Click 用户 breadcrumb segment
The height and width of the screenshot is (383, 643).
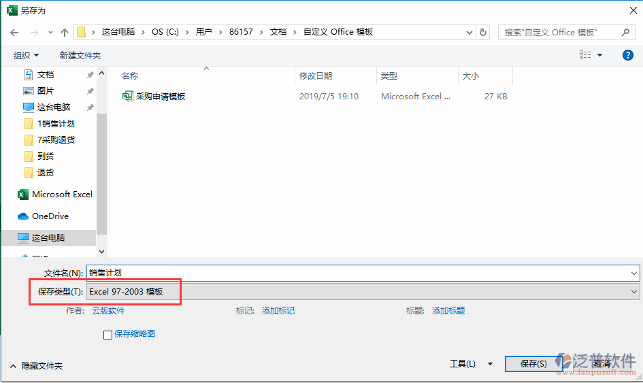[204, 32]
